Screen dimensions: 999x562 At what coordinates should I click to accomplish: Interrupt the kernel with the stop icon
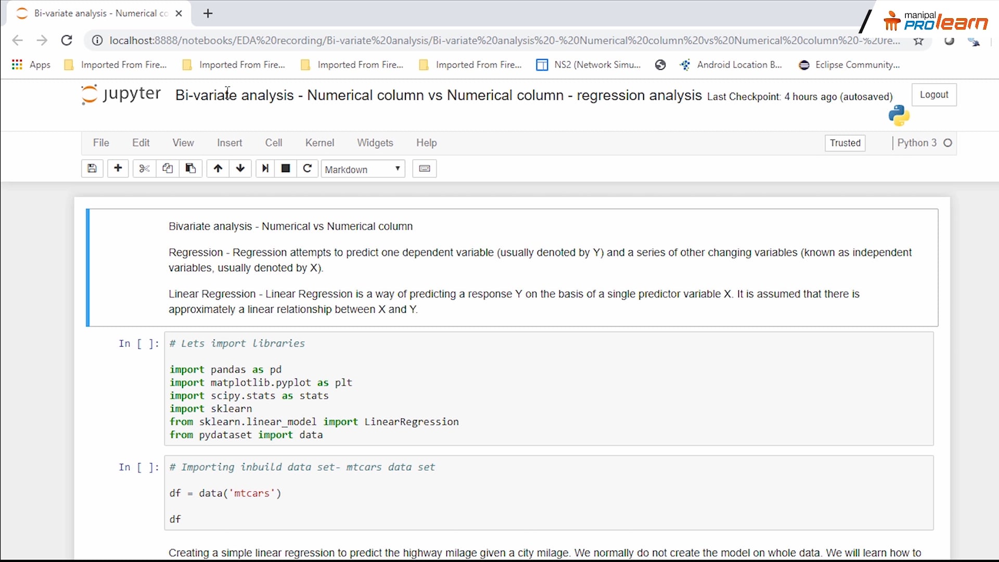point(286,169)
